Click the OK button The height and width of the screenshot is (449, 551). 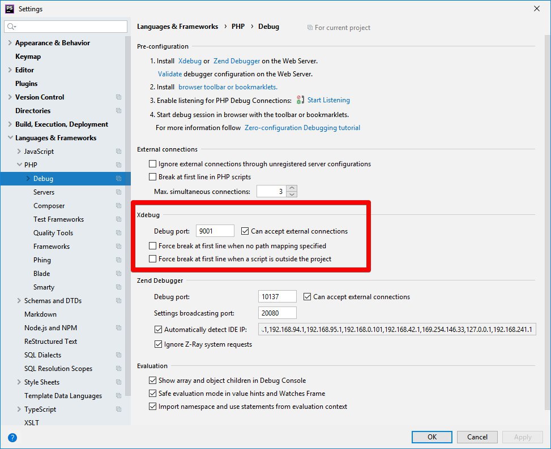432,437
